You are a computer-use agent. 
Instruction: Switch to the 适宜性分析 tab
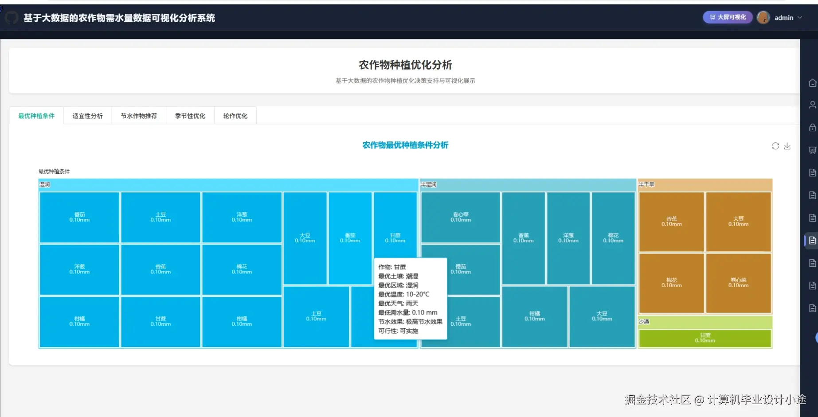point(87,116)
